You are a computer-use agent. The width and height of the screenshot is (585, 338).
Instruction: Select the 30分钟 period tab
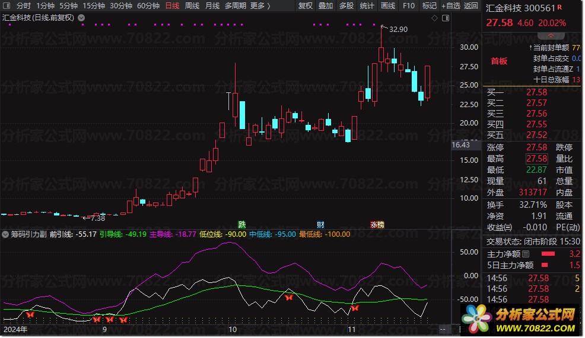click(x=121, y=5)
